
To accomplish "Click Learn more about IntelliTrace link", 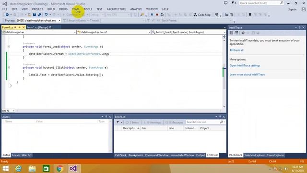I will tap(247, 74).
